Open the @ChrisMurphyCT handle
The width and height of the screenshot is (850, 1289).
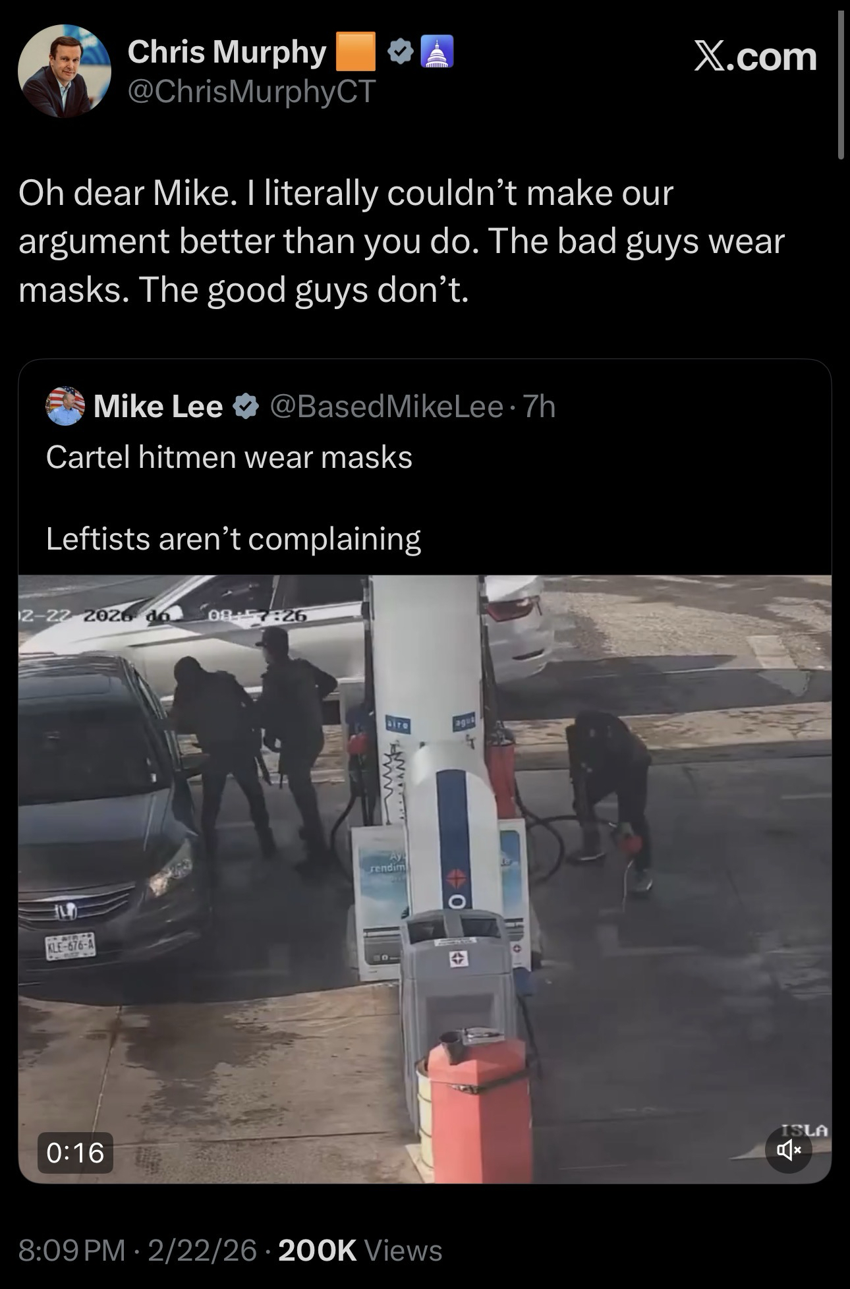pyautogui.click(x=251, y=91)
